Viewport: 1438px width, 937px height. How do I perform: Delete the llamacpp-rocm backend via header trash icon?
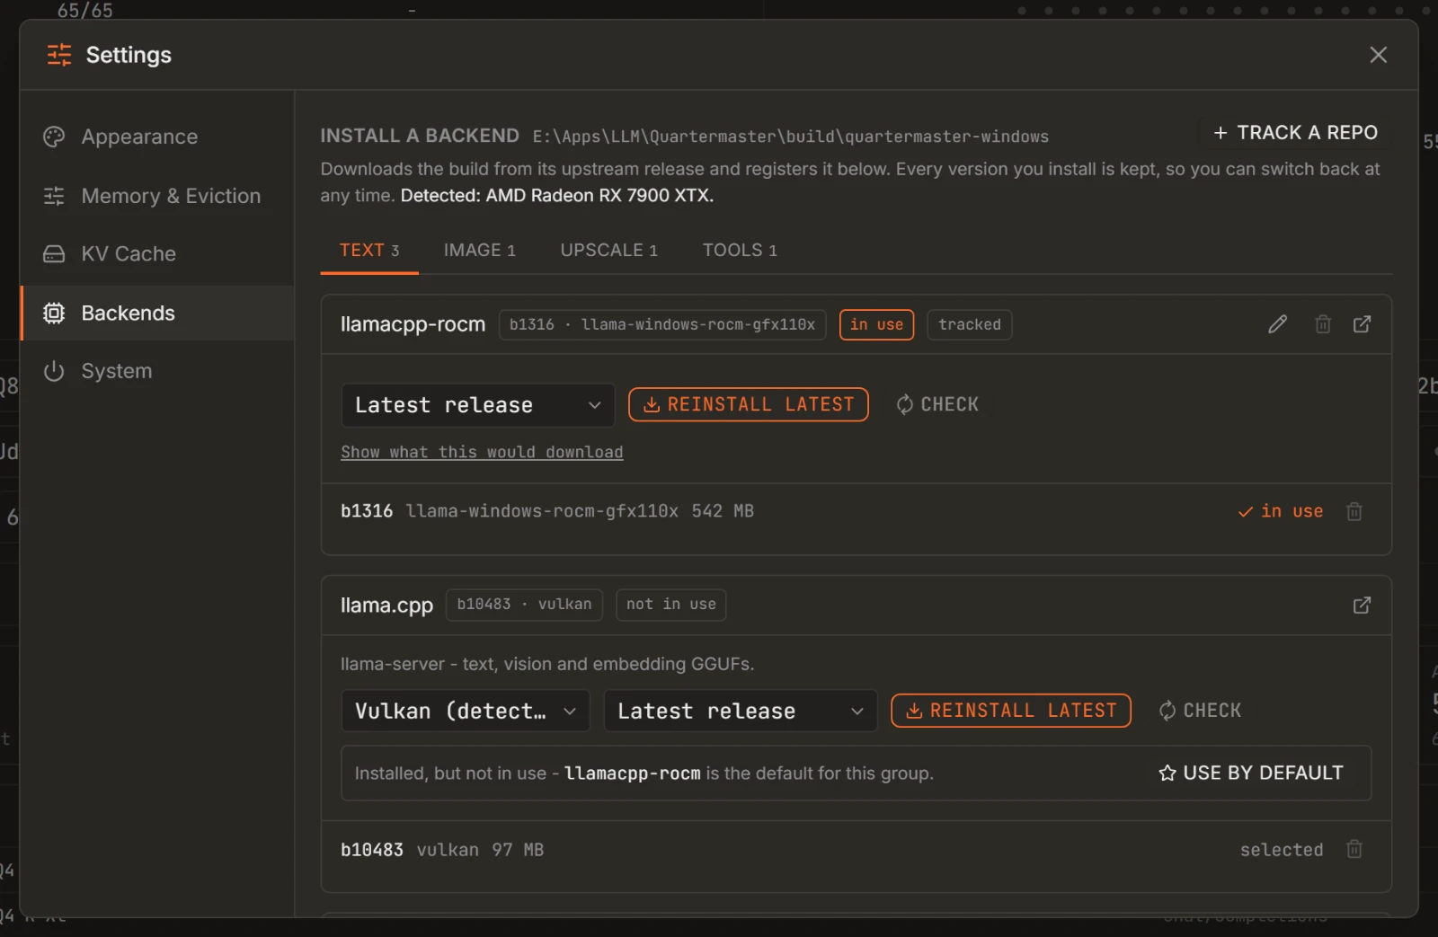1323,324
